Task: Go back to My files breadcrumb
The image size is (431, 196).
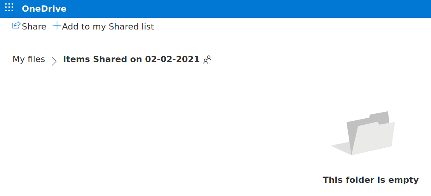Action: tap(29, 59)
